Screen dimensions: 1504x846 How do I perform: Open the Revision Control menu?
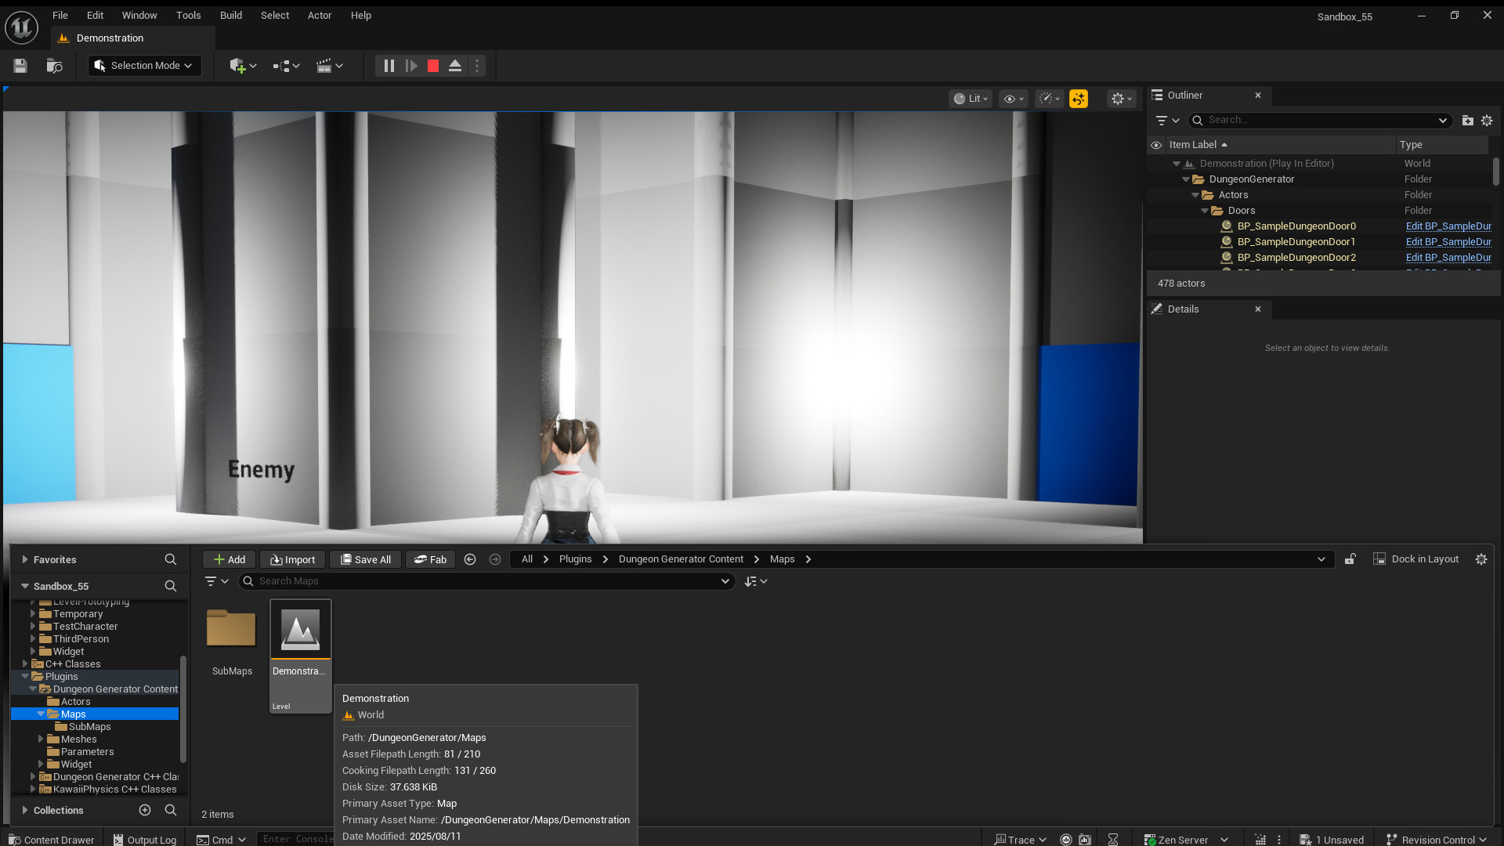[x=1437, y=840]
